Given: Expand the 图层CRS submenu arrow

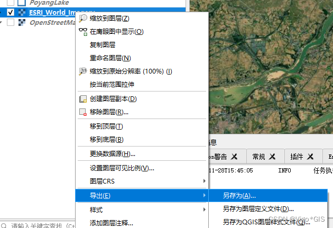Looking at the screenshot, I should [x=204, y=181].
